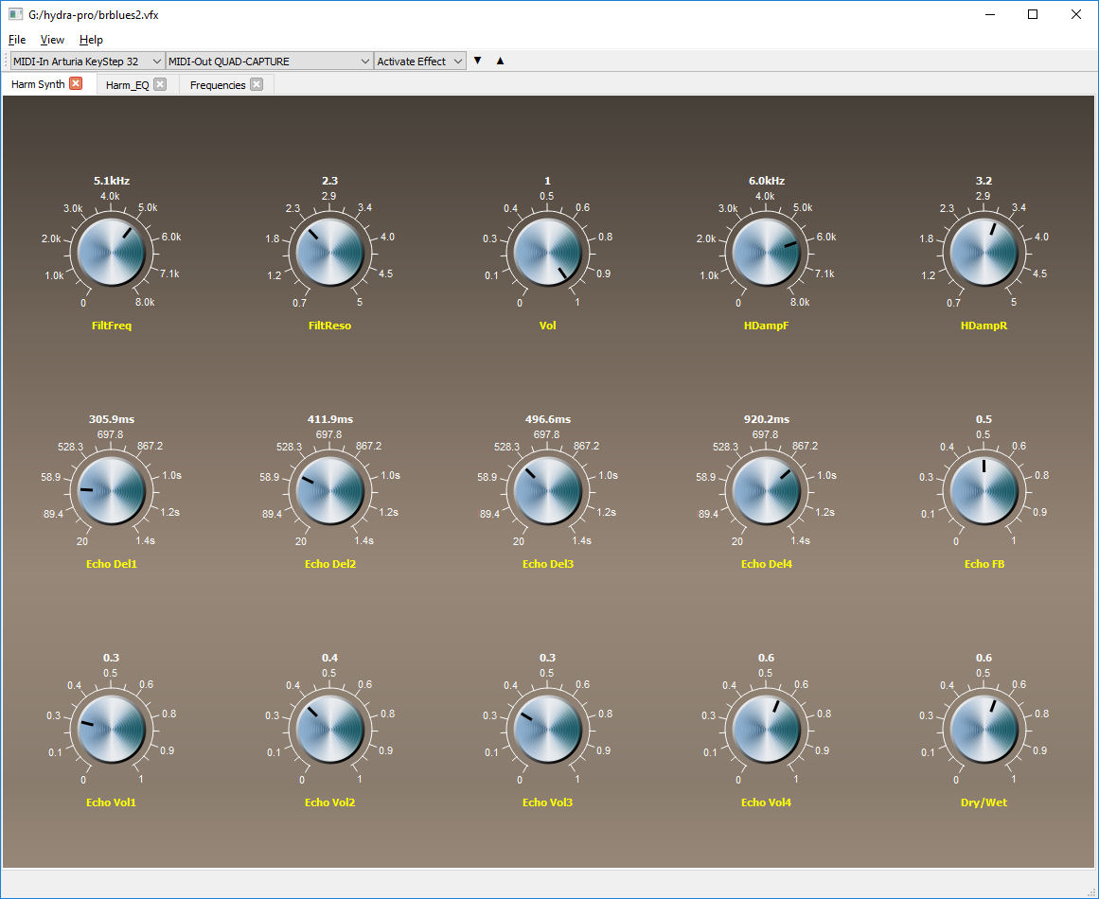Maximize the application window
The height and width of the screenshot is (899, 1099).
pos(1033,14)
